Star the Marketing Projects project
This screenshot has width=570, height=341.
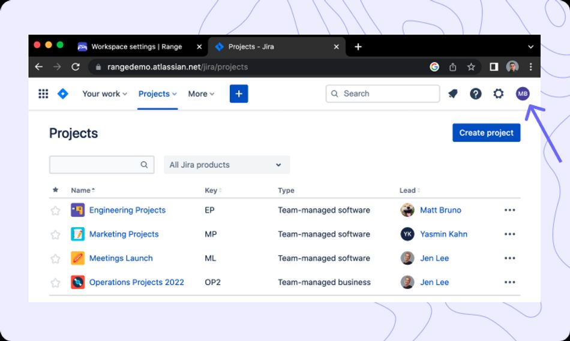pyautogui.click(x=55, y=234)
